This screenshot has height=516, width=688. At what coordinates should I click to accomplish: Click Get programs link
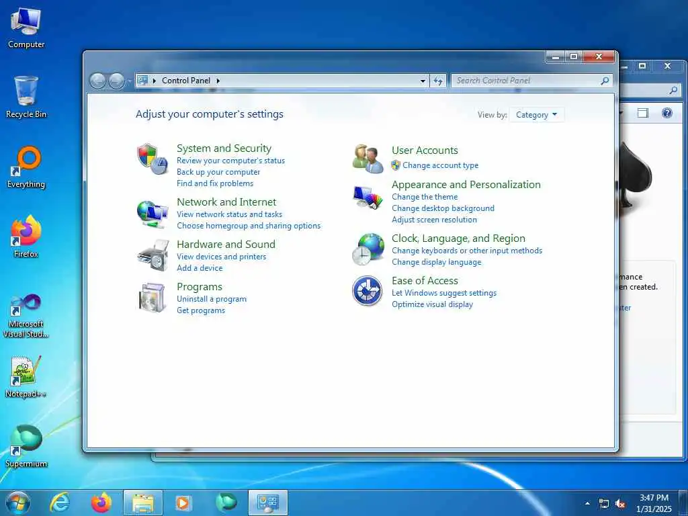(200, 310)
